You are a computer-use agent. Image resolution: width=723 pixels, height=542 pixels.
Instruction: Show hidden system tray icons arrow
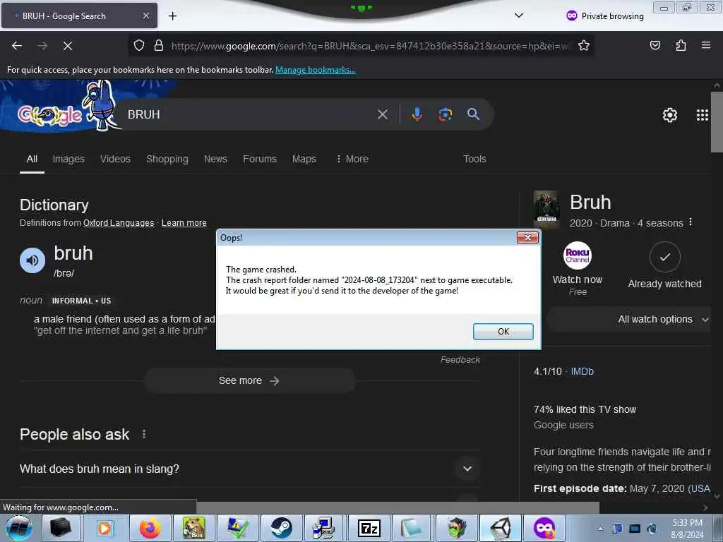pyautogui.click(x=600, y=529)
